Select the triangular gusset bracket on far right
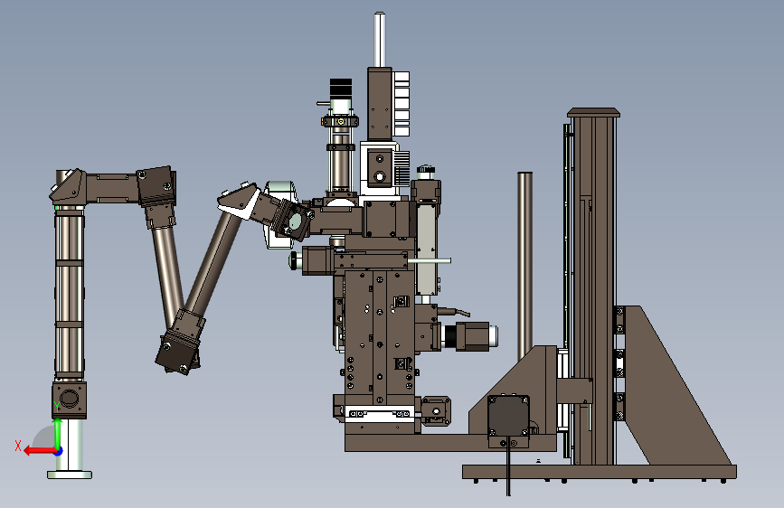 (673, 385)
